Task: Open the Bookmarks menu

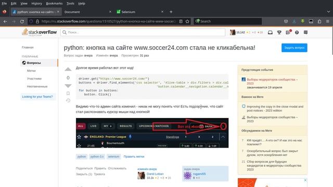Action: click(54, 4)
